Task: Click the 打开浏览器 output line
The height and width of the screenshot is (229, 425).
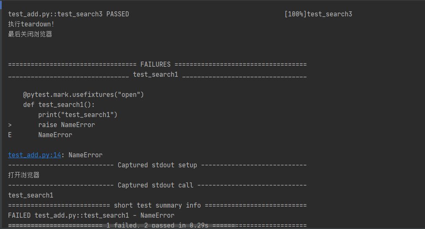Action: pyautogui.click(x=24, y=175)
